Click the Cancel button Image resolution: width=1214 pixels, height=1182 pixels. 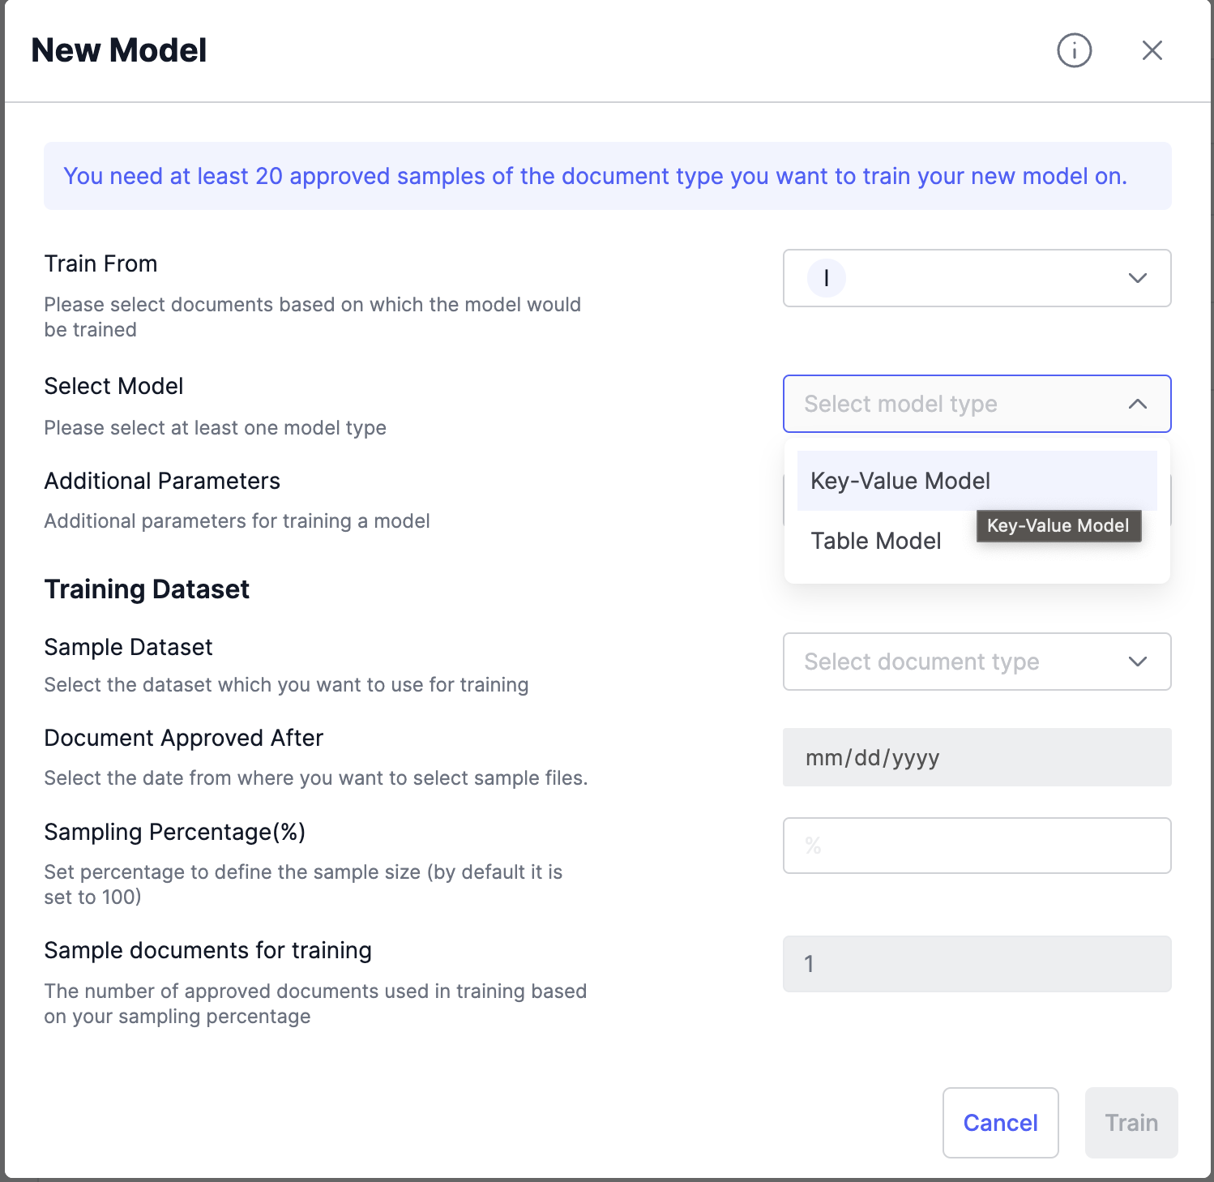coord(1000,1123)
